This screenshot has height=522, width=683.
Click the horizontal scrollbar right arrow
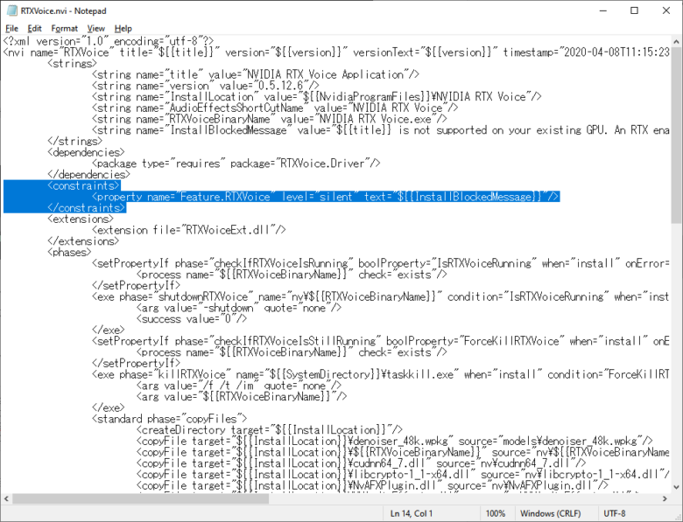[665, 498]
